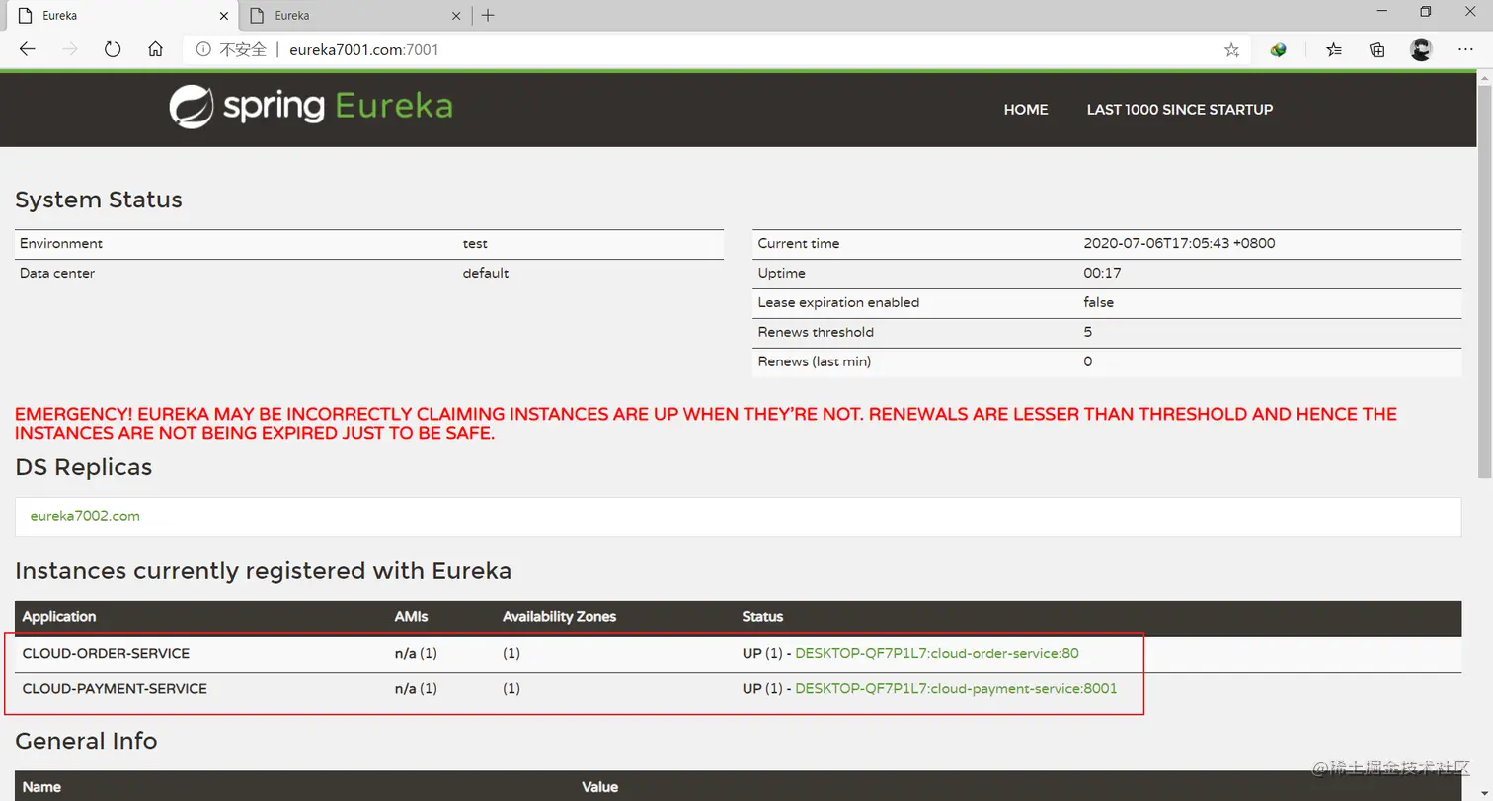Click the Spring Eureka logo
The height and width of the screenshot is (801, 1493).
pyautogui.click(x=310, y=107)
